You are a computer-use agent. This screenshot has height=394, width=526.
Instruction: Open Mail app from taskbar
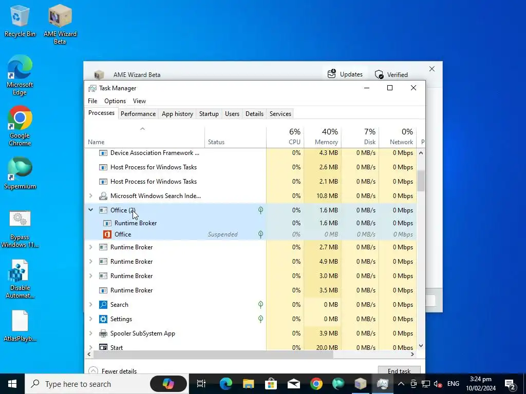coord(293,384)
